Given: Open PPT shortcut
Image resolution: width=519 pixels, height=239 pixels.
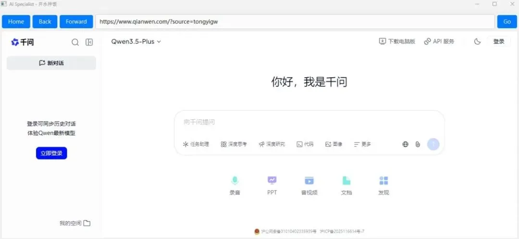Looking at the screenshot, I should click(x=272, y=185).
